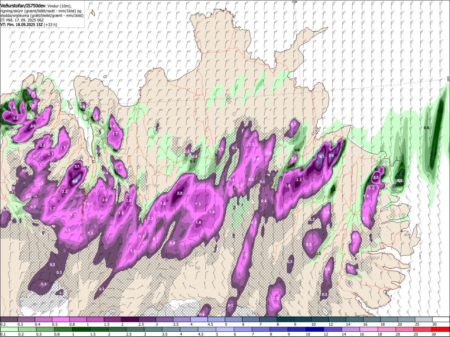Click the 'slydda/snjókoma' description line
Screen dimensions: 450x337
[x=41, y=15]
